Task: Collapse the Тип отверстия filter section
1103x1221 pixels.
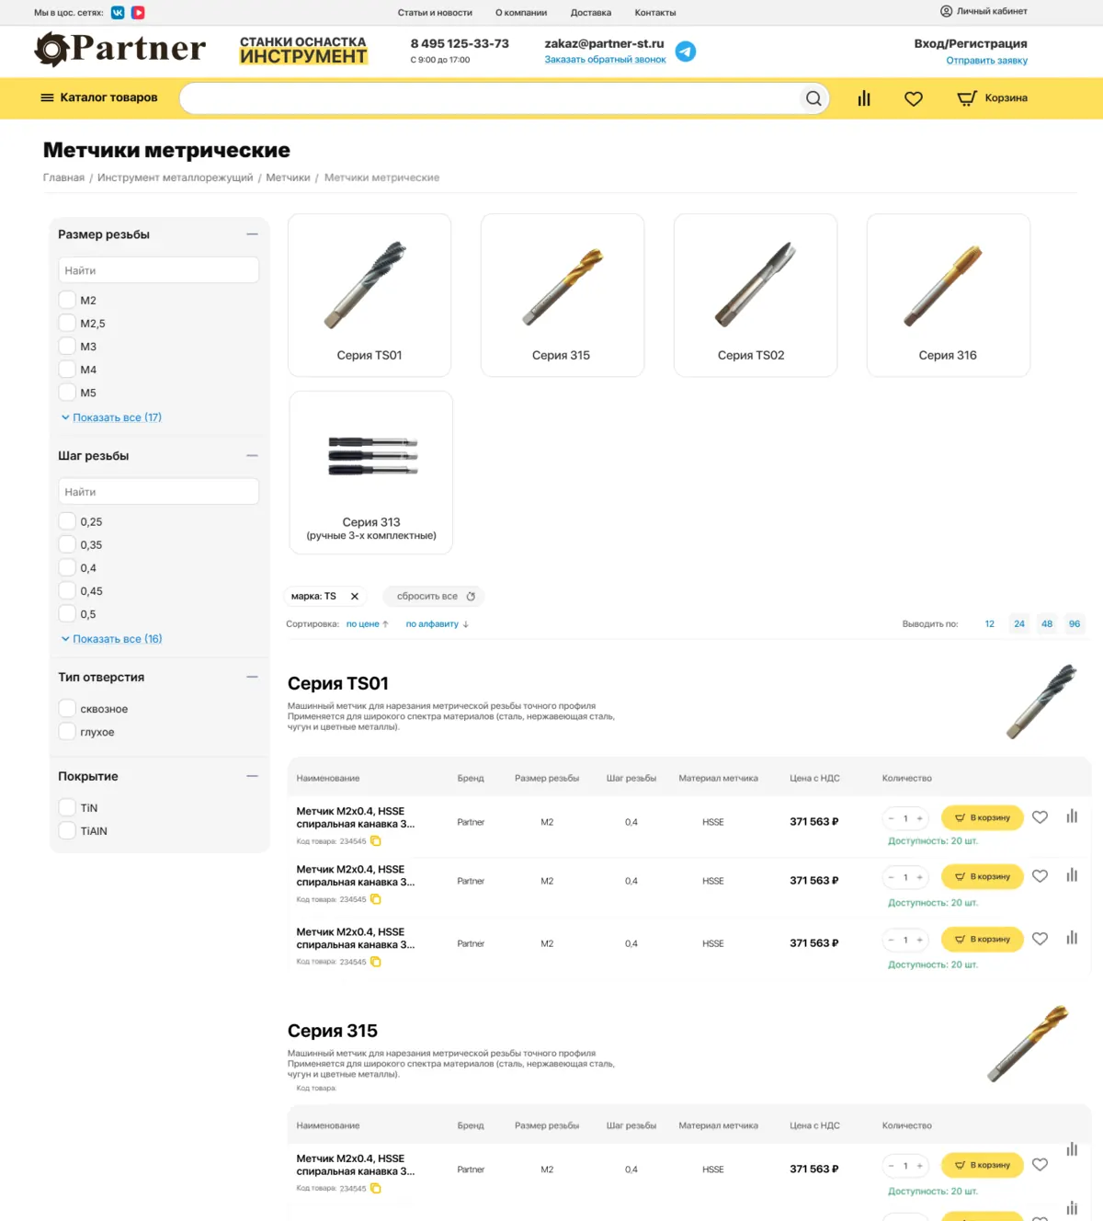Action: pos(252,678)
